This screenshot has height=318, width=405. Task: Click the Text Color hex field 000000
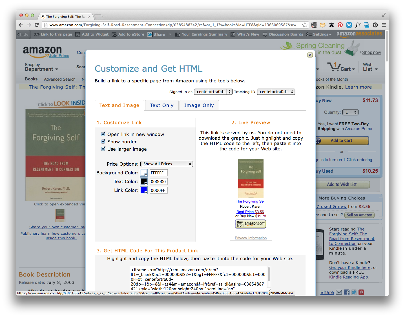(159, 181)
